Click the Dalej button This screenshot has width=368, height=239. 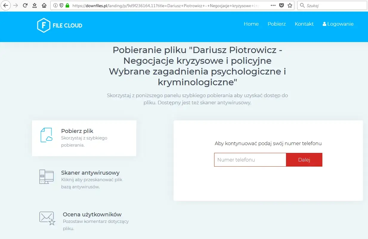[304, 160]
